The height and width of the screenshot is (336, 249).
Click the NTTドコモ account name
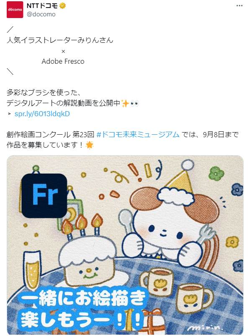click(x=42, y=6)
